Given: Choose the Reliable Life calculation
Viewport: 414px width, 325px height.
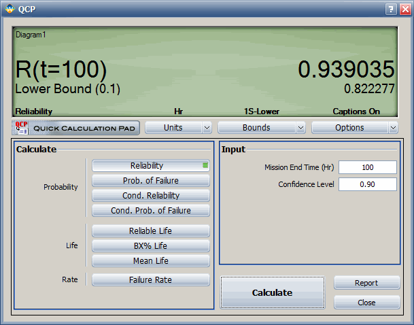Looking at the screenshot, I should 150,231.
